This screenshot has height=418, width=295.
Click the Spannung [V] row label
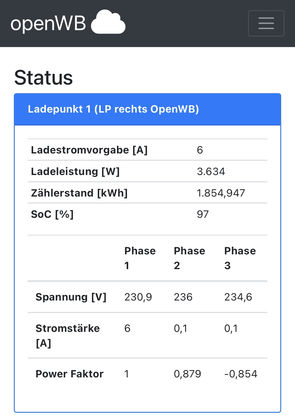pyautogui.click(x=71, y=297)
